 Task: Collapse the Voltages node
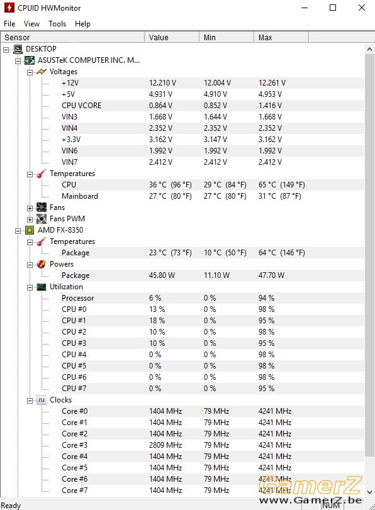tap(30, 72)
